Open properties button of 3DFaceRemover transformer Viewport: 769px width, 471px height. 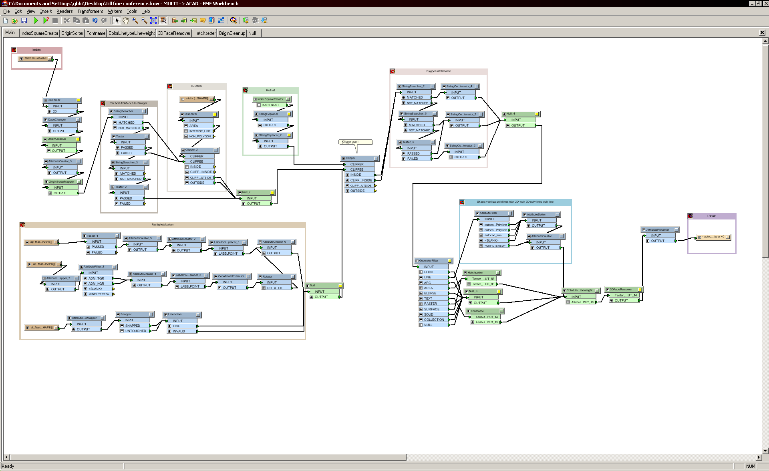click(640, 290)
